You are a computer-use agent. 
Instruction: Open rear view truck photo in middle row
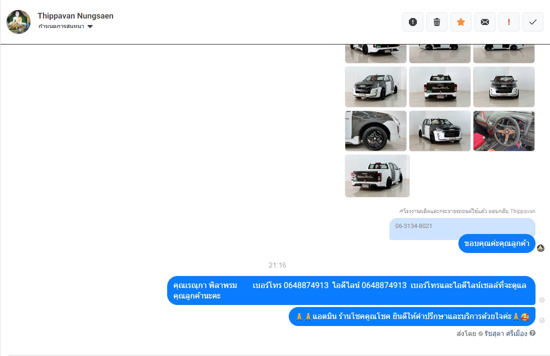[440, 87]
